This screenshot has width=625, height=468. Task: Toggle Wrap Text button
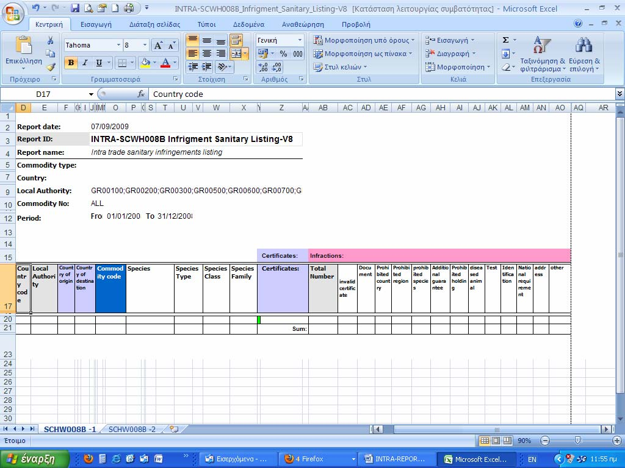(x=236, y=40)
